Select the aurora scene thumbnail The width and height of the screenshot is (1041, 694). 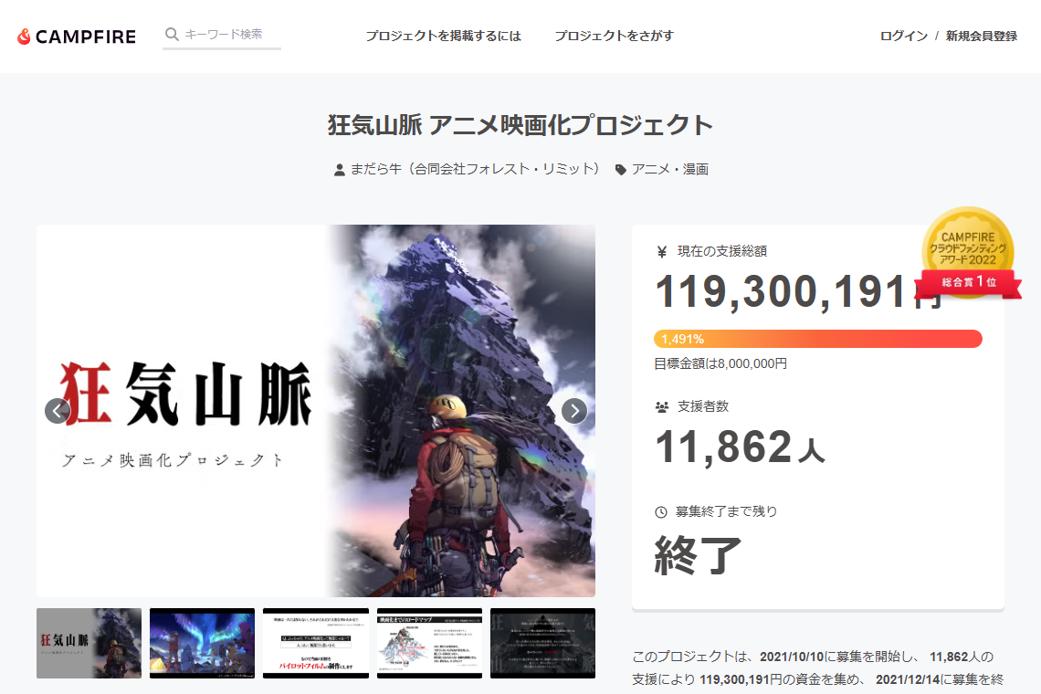tap(203, 643)
